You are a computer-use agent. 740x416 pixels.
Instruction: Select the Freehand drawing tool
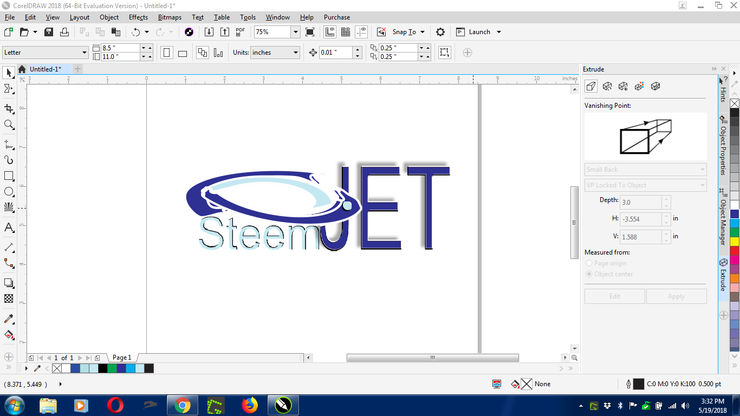point(9,145)
